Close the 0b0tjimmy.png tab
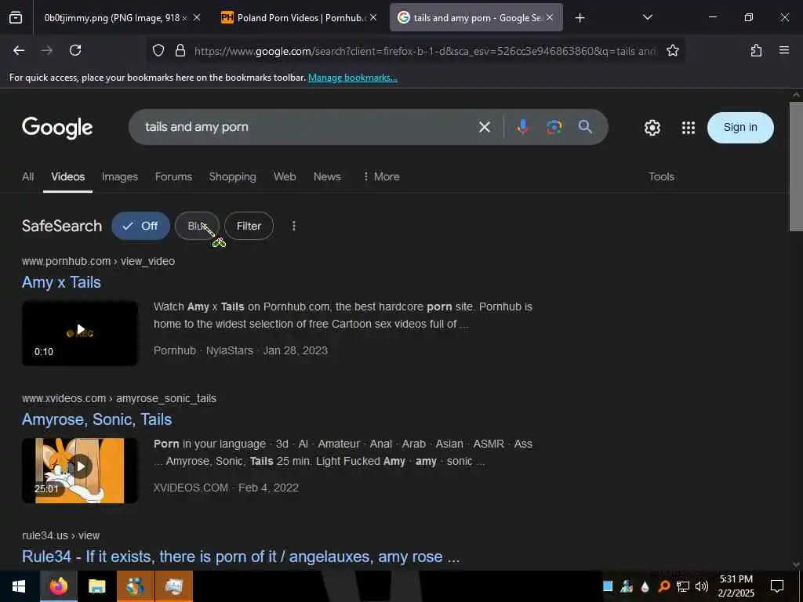The height and width of the screenshot is (602, 803). point(197,18)
